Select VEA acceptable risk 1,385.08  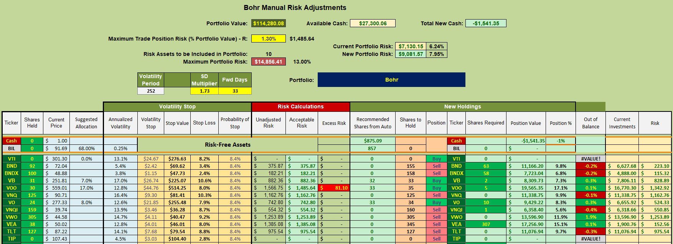click(x=302, y=224)
